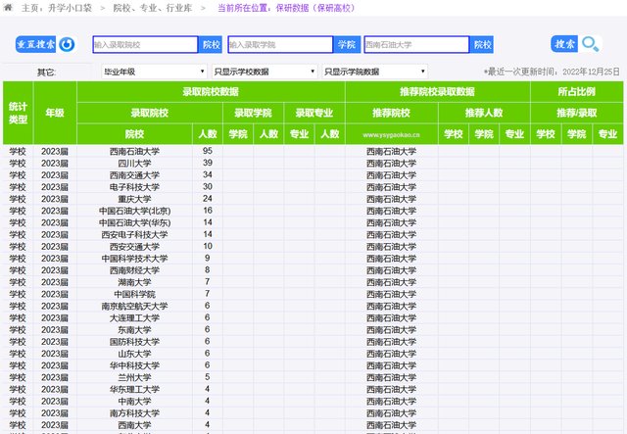Focus the 输入录取院校 input field
The width and height of the screenshot is (627, 434).
coord(145,45)
